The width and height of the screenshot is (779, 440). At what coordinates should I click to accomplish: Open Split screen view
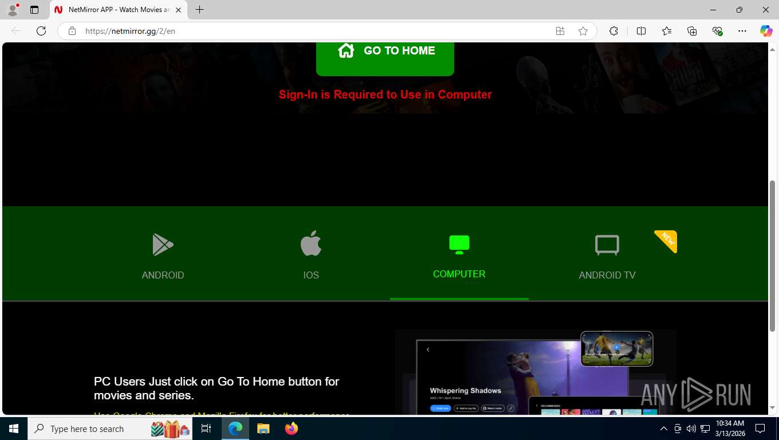(x=642, y=31)
